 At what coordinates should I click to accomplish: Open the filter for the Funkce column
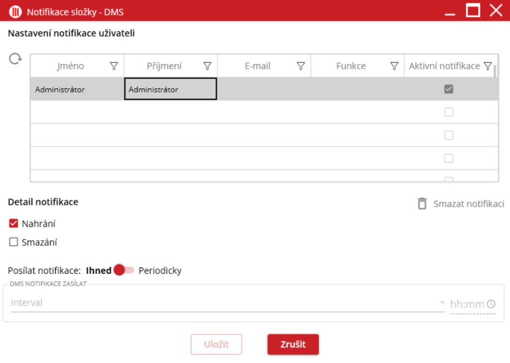[394, 66]
